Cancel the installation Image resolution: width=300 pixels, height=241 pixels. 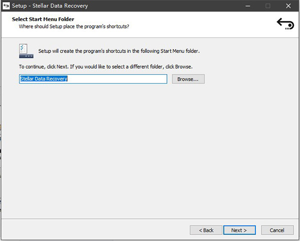pyautogui.click(x=277, y=230)
